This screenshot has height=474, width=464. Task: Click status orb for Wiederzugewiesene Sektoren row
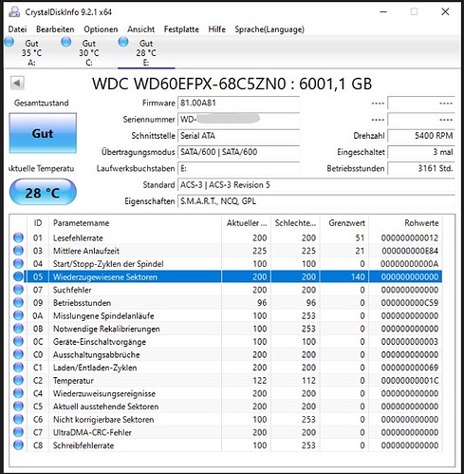pyautogui.click(x=18, y=276)
